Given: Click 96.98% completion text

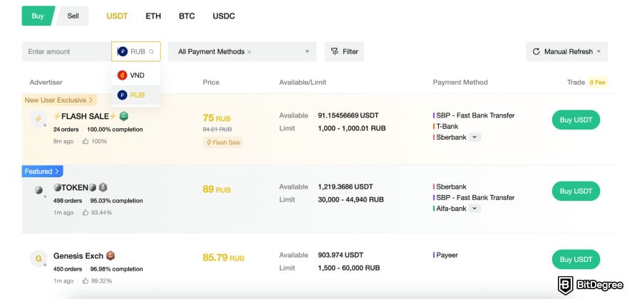Looking at the screenshot, I should (116, 269).
